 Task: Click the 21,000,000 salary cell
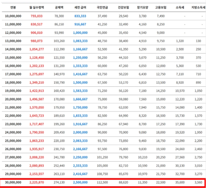pos(13,107)
